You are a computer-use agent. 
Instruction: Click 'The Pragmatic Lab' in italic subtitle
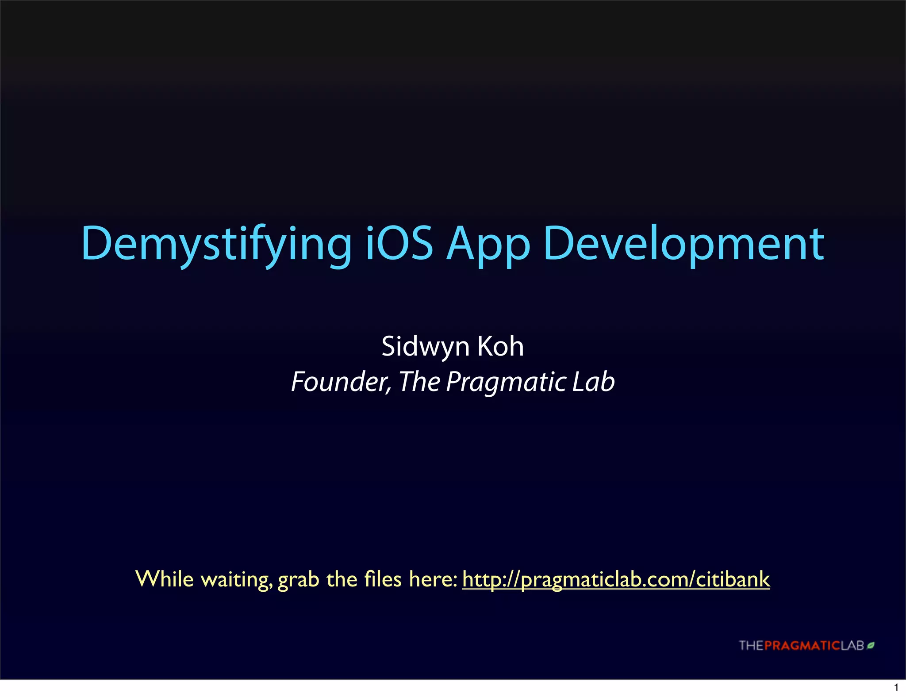(507, 381)
